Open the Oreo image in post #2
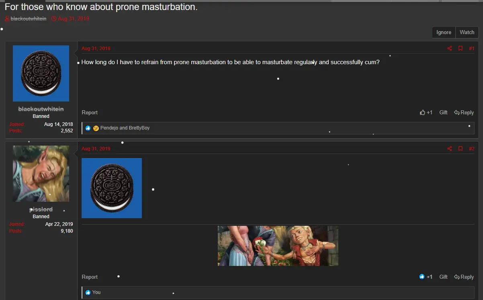This screenshot has height=300, width=483. pyautogui.click(x=112, y=188)
